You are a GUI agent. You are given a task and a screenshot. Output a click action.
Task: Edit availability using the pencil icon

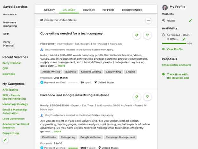click(184, 39)
